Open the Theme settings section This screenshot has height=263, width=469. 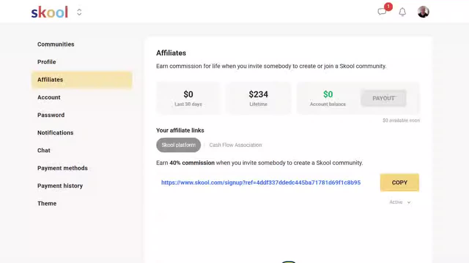click(x=47, y=203)
